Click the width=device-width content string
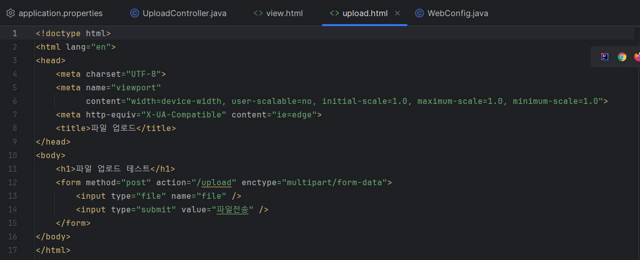The image size is (640, 260). (x=365, y=101)
